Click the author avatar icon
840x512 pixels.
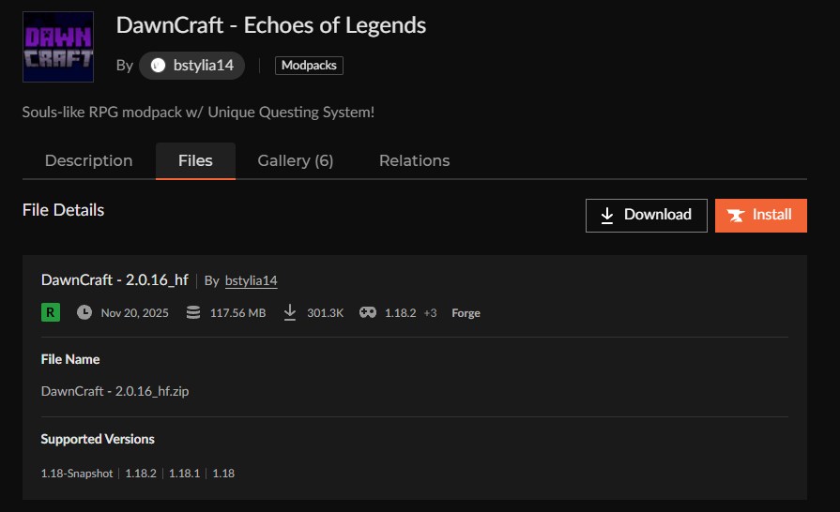pyautogui.click(x=159, y=66)
